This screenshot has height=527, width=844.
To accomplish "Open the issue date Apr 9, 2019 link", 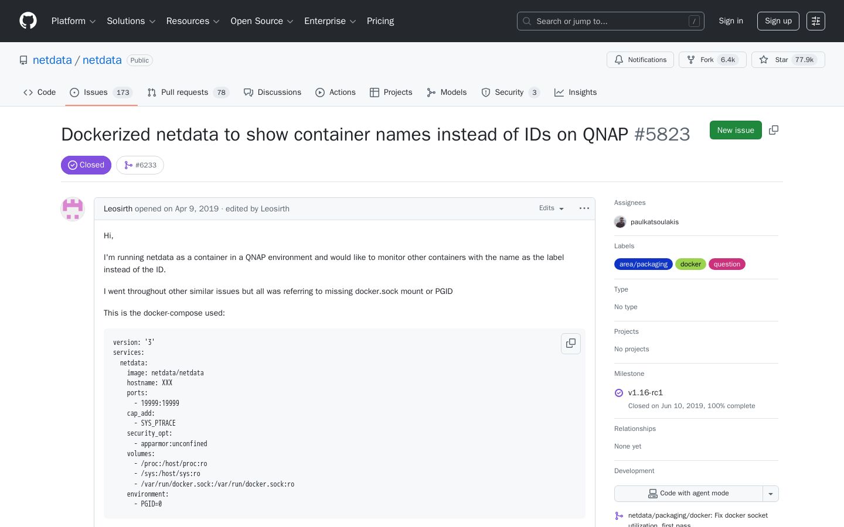I will [196, 208].
